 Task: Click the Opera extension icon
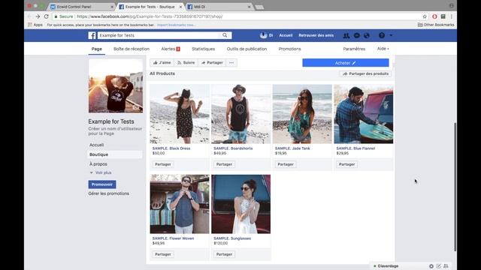pos(434,16)
